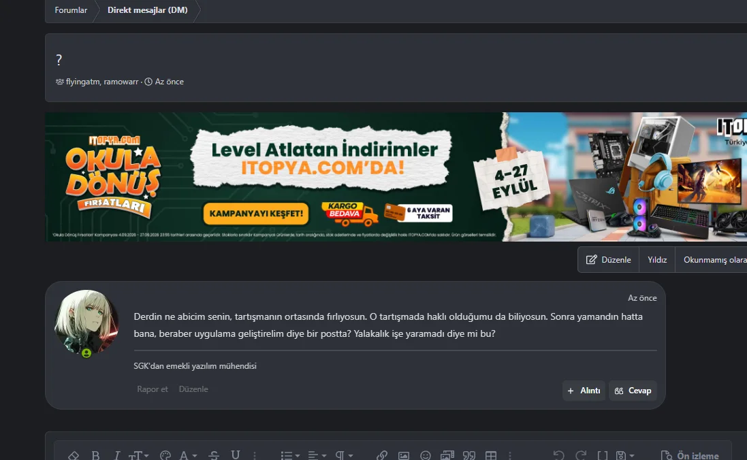Open more insert options after table
The width and height of the screenshot is (747, 460).
[510, 456]
